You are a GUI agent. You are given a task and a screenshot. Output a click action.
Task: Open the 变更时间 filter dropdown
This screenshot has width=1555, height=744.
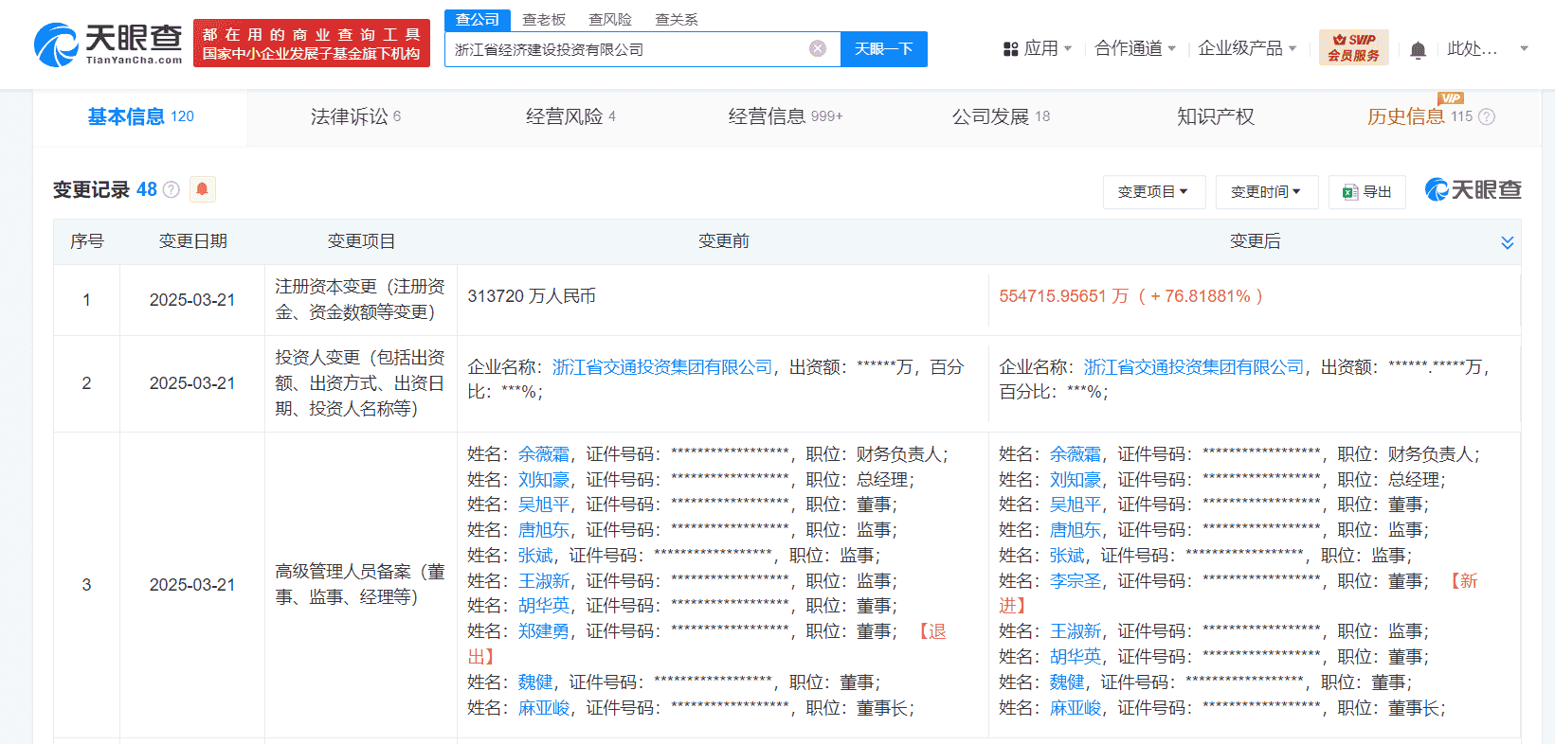coord(1266,192)
